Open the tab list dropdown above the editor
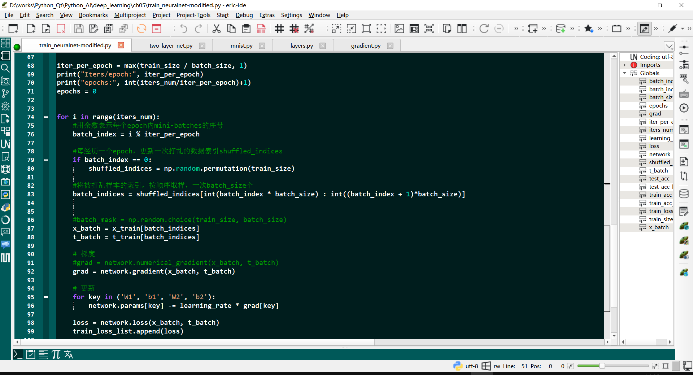Image resolution: width=693 pixels, height=375 pixels. point(669,46)
